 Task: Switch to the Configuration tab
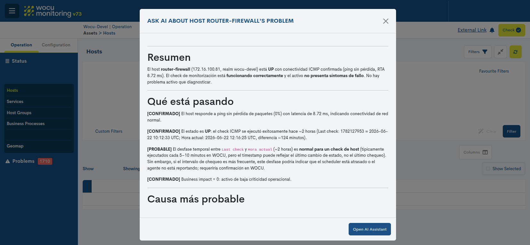tap(56, 45)
